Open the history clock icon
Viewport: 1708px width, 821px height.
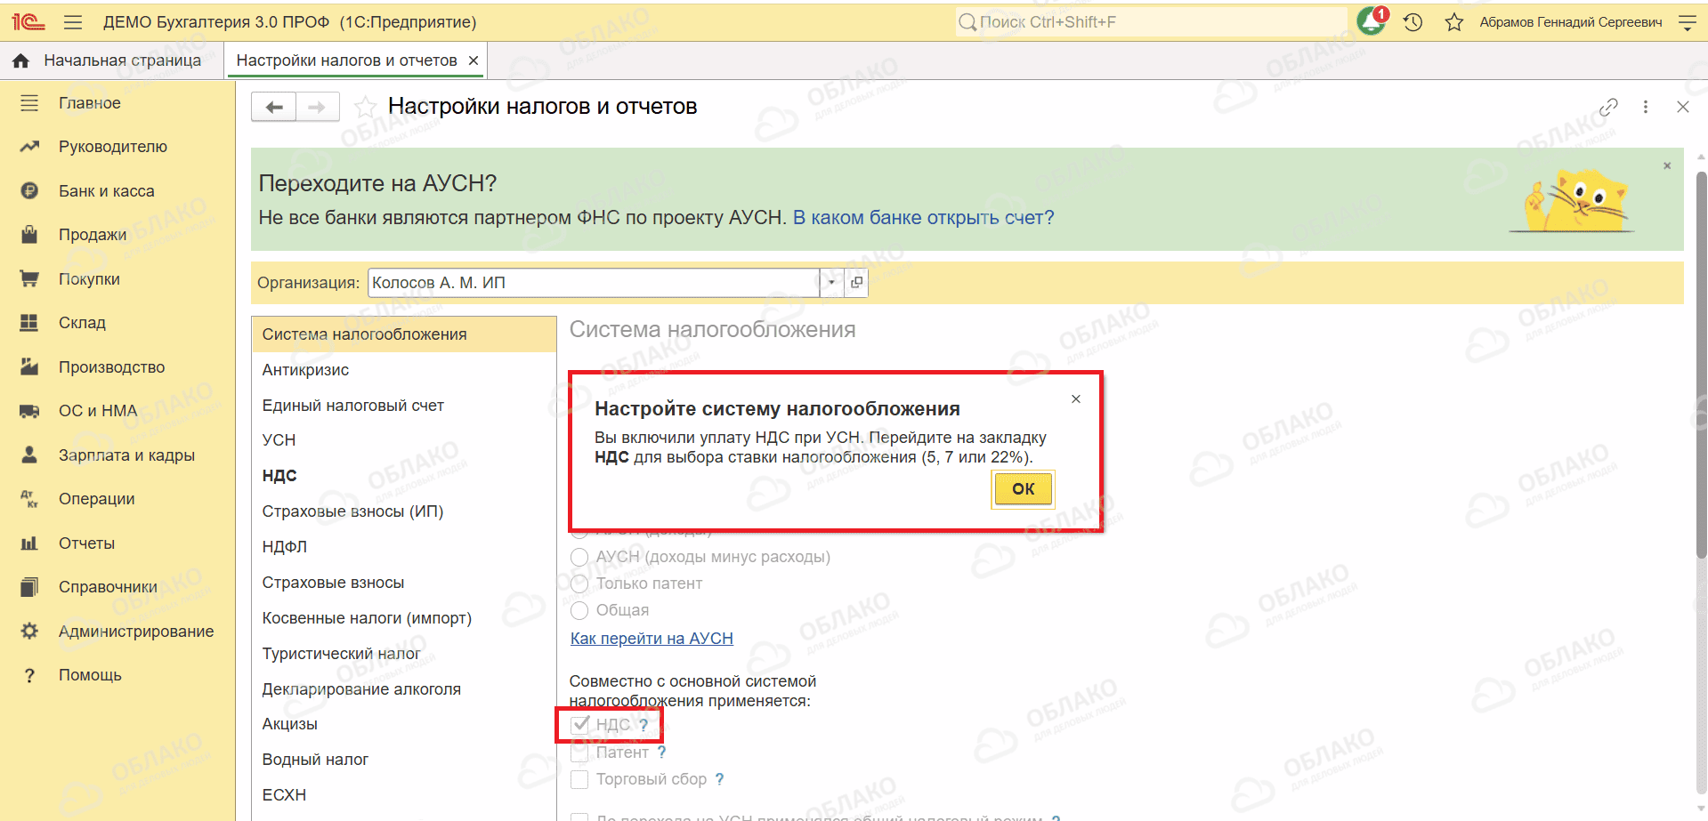pyautogui.click(x=1413, y=22)
